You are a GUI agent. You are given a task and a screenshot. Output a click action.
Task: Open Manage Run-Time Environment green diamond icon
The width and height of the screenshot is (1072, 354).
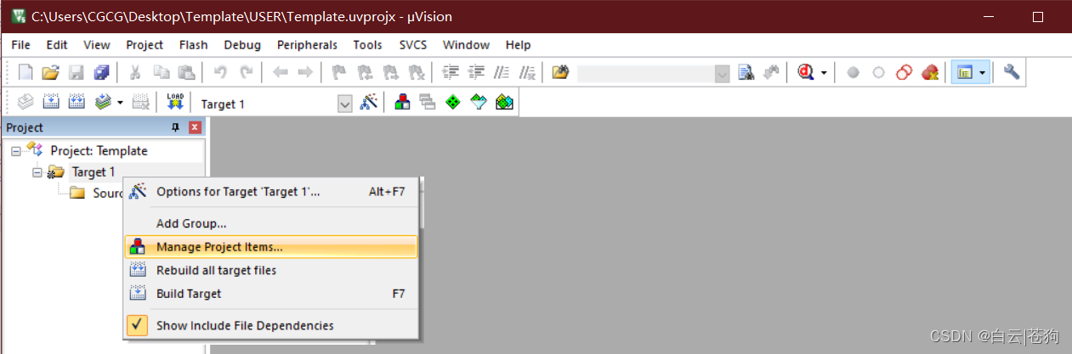click(x=454, y=103)
